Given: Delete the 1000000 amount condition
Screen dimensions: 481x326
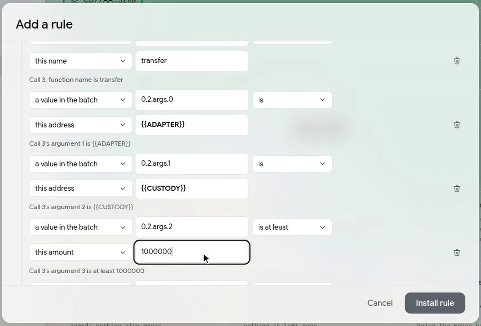Looking at the screenshot, I should coord(457,253).
